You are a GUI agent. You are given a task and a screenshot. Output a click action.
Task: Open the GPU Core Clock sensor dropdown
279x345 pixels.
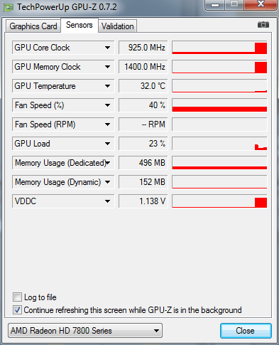pyautogui.click(x=107, y=48)
